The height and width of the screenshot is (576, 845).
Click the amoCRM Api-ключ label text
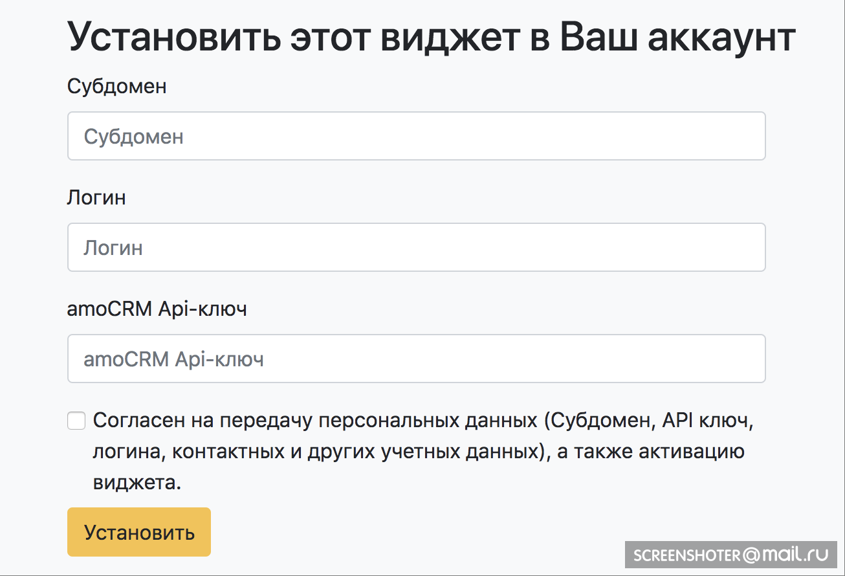point(157,309)
